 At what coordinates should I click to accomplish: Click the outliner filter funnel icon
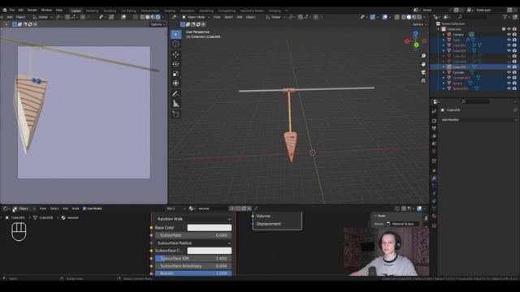click(505, 17)
